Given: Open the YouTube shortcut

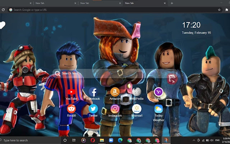Looking at the screenshot, I should tap(71, 92).
